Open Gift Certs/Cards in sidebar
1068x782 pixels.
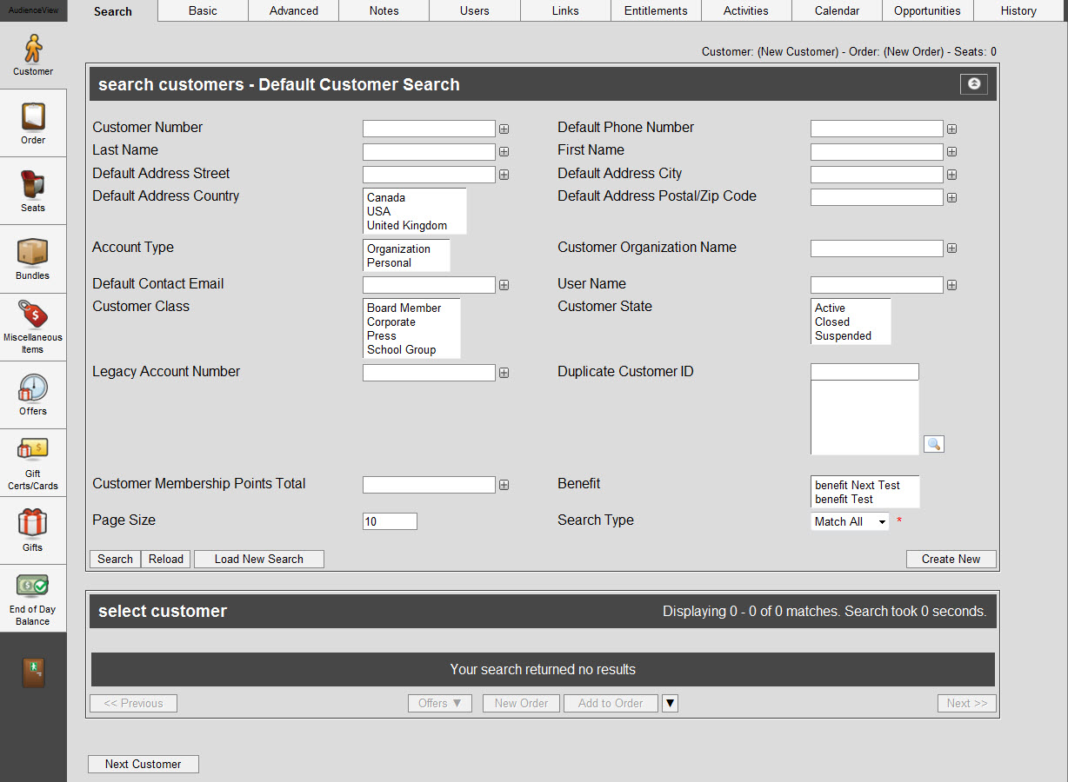click(33, 462)
